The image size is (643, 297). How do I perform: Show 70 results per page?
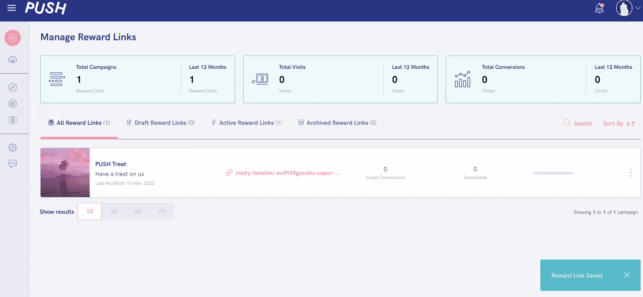[x=161, y=211]
